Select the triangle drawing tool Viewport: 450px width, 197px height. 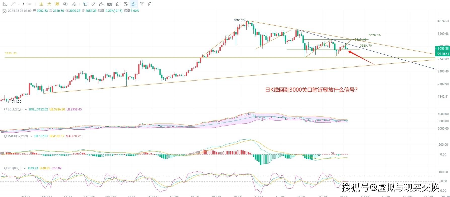(x=5, y=4)
